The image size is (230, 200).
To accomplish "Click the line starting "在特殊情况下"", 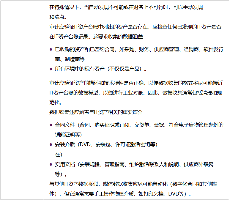I will (x=126, y=7).
